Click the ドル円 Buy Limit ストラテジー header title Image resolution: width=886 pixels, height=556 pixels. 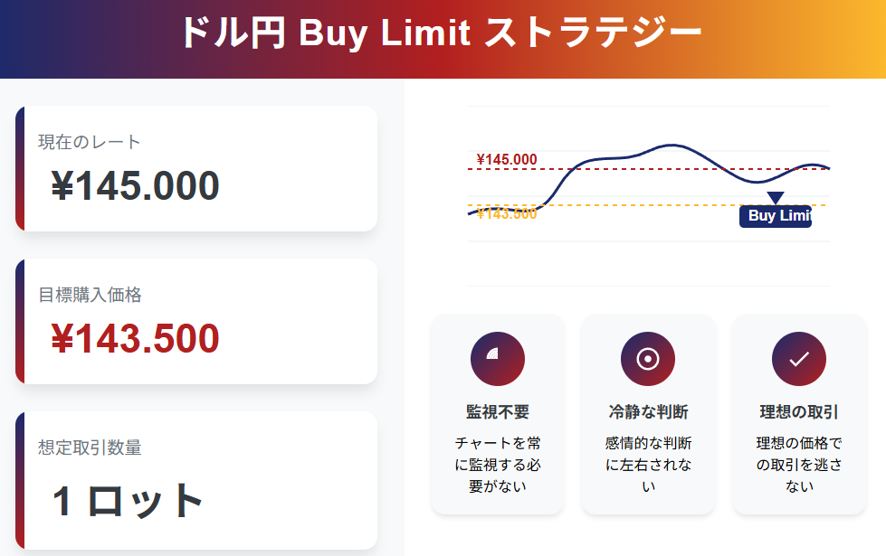442,33
